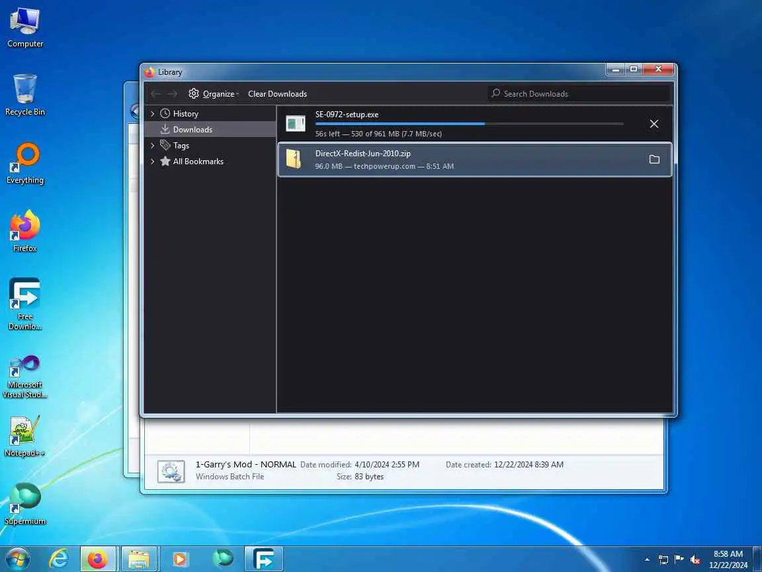Show hidden system tray icons
The width and height of the screenshot is (762, 572).
[647, 560]
